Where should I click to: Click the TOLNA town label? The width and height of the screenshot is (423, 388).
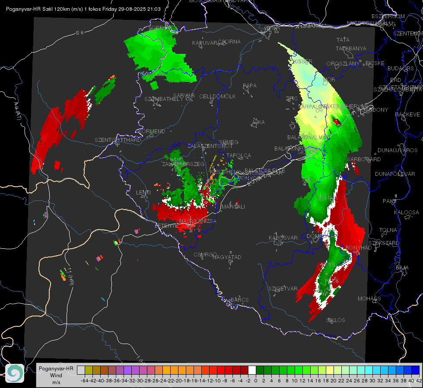coord(388,230)
